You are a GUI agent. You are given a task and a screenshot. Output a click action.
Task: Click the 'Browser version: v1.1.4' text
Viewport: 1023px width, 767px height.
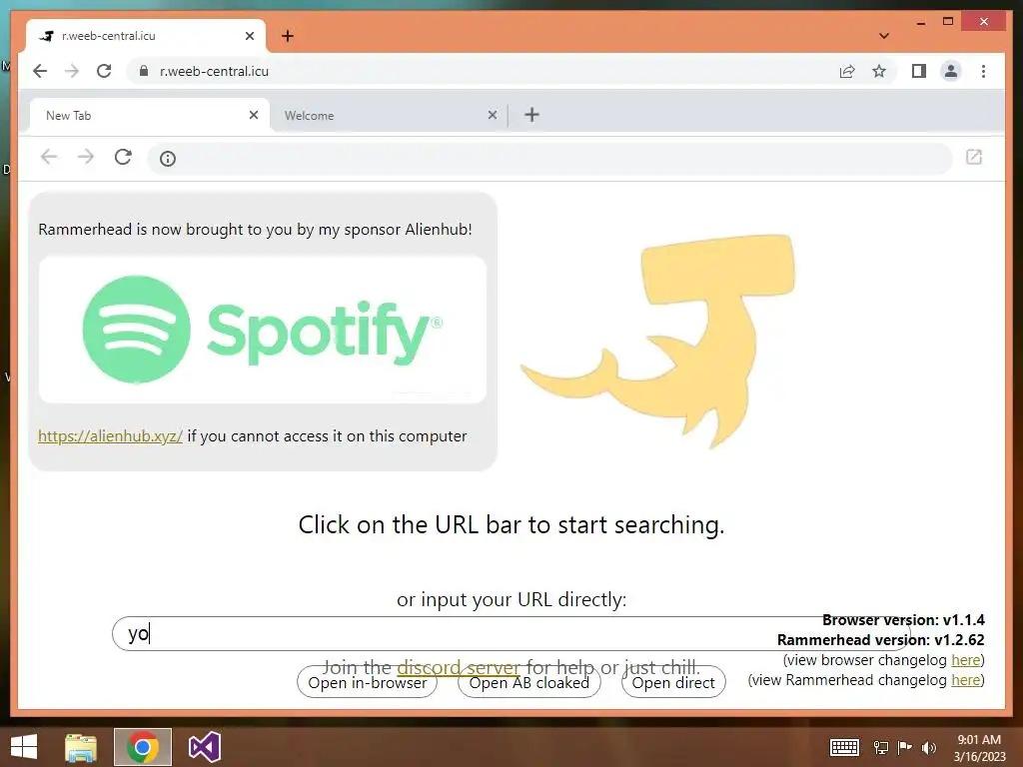tap(903, 620)
